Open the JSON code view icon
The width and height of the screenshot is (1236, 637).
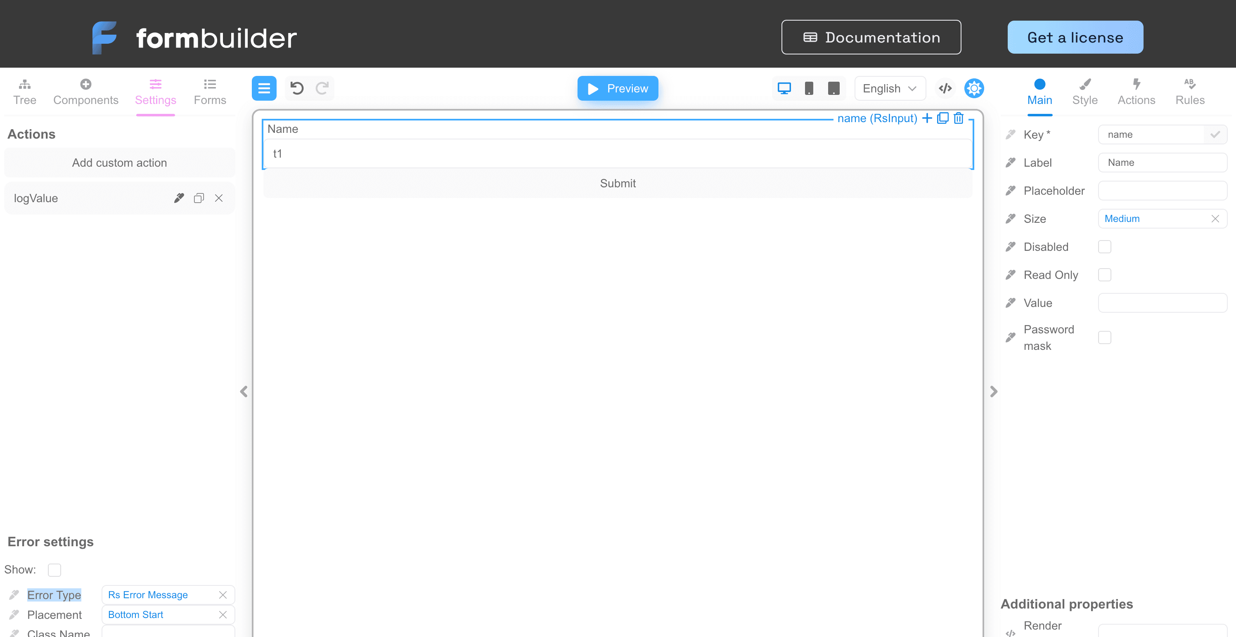click(945, 88)
